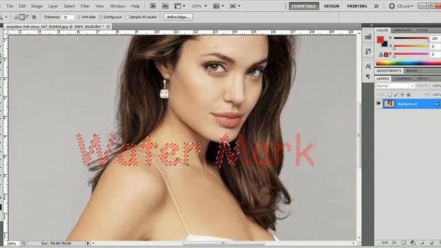Open the Arrange Documents dropdown
The width and height of the screenshot is (441, 248).
pyautogui.click(x=218, y=6)
